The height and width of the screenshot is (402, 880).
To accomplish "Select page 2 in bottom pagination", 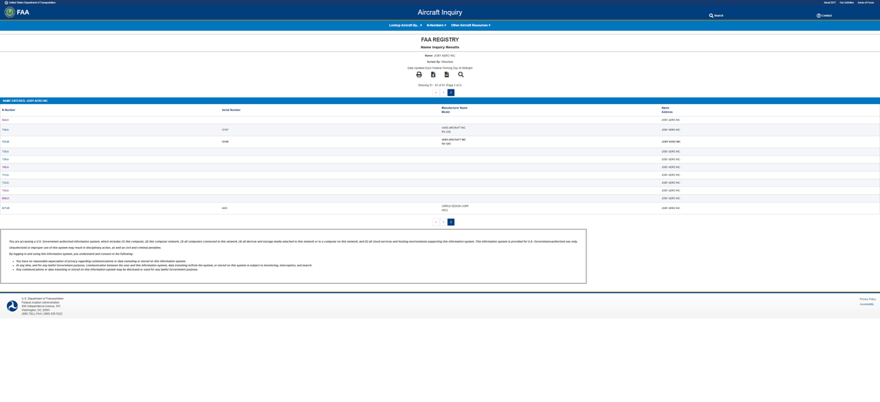I will pyautogui.click(x=451, y=222).
